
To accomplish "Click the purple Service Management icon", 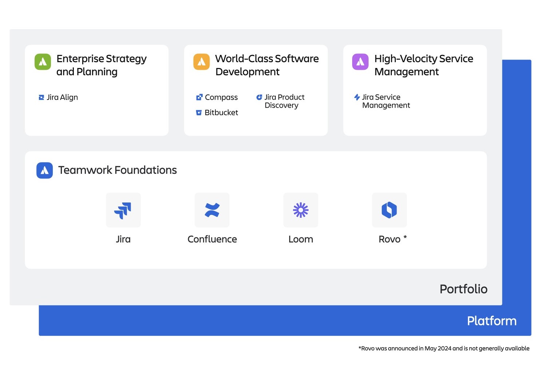I will click(360, 62).
